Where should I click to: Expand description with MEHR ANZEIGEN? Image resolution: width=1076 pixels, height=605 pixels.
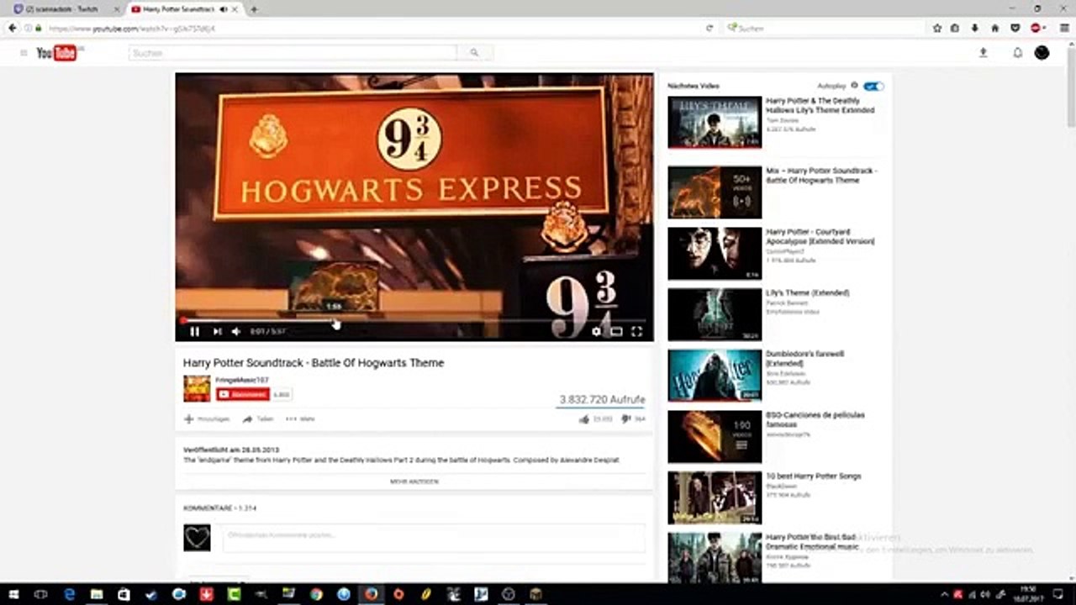click(414, 481)
